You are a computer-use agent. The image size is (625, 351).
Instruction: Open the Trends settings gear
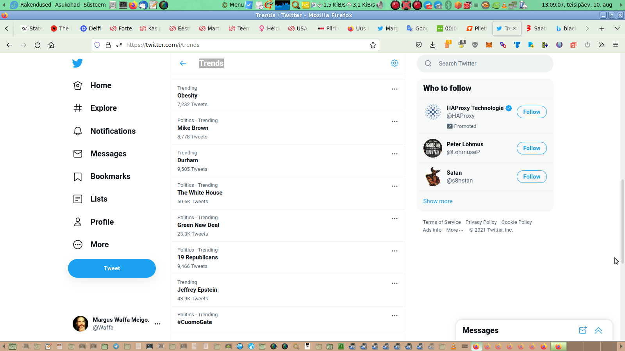coord(395,63)
